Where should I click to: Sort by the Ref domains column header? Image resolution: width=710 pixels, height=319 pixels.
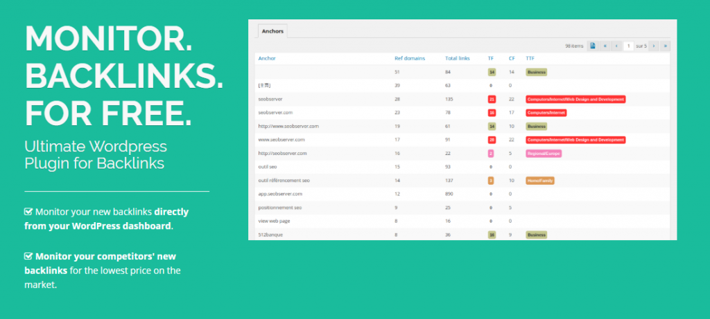(410, 58)
